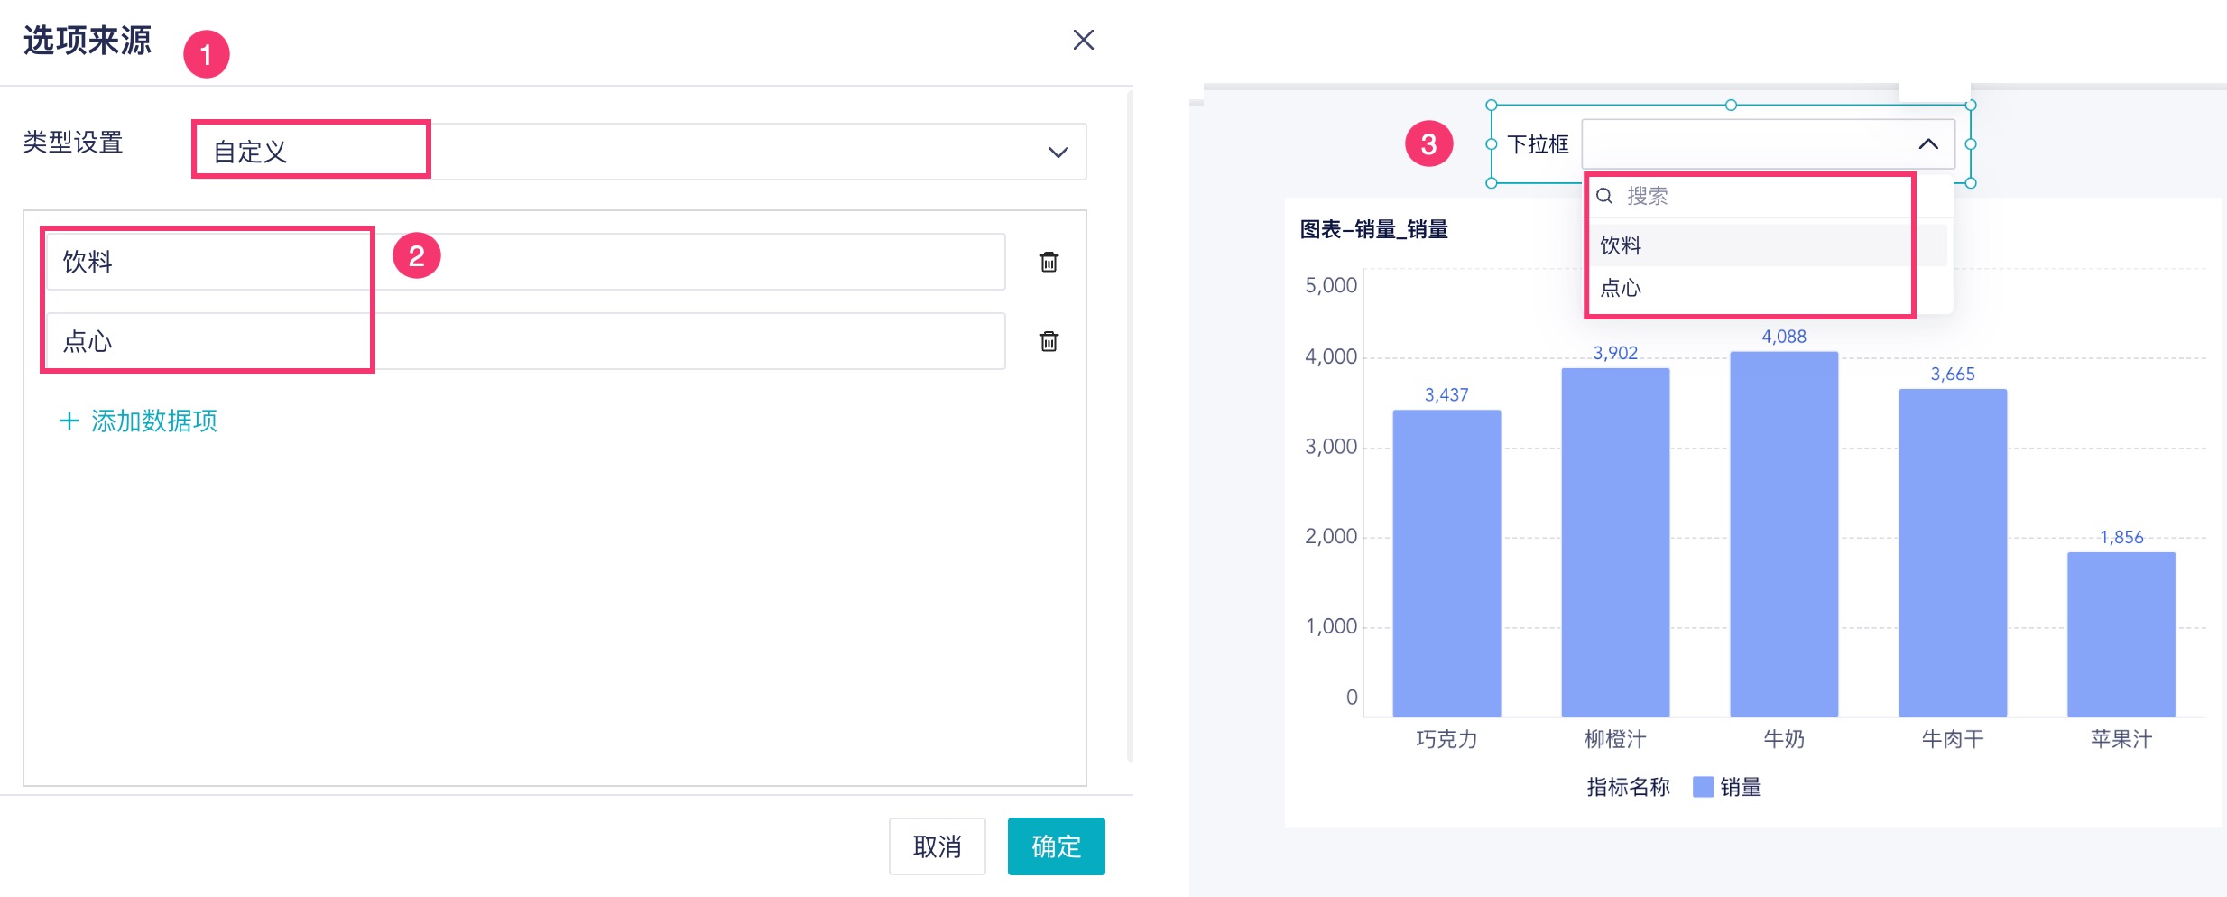Close the 选项来源 dialog
2227x897 pixels.
pyautogui.click(x=1083, y=40)
